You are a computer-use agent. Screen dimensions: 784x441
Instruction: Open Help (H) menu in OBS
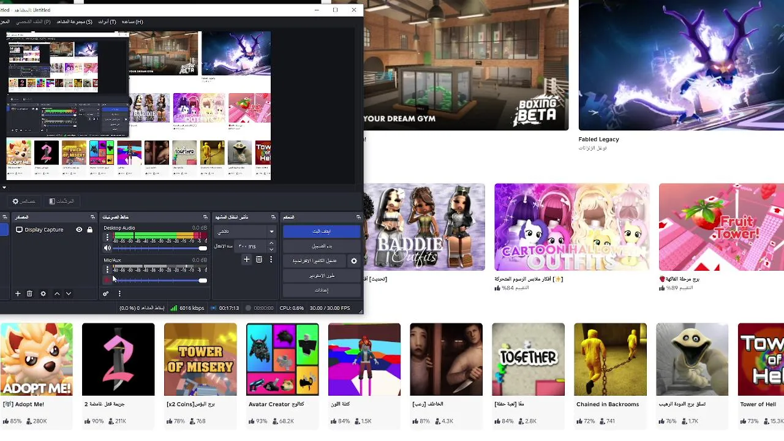(132, 21)
